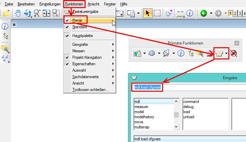This screenshot has width=246, height=142.
Task: Open dropdown arrow beside view attributes icon
Action: [x=138, y=13]
